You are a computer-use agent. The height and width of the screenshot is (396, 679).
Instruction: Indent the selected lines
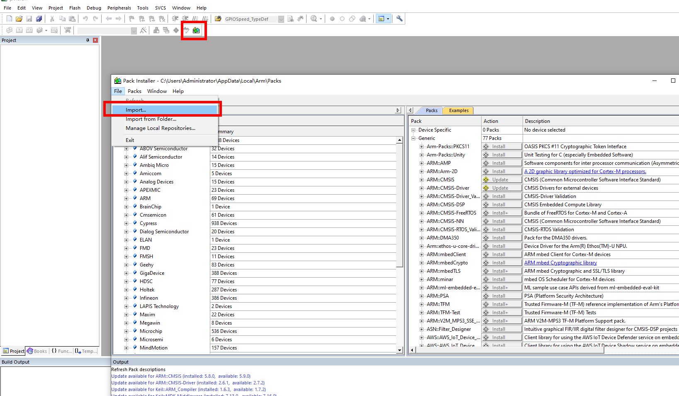click(175, 19)
